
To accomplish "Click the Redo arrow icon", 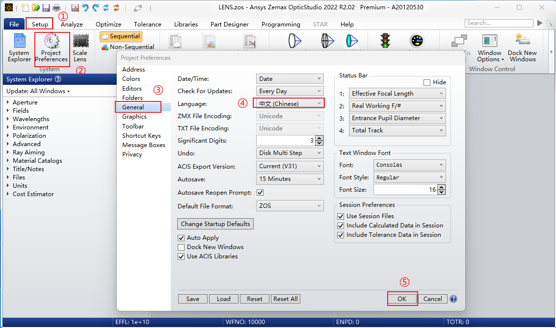I will [x=96, y=7].
